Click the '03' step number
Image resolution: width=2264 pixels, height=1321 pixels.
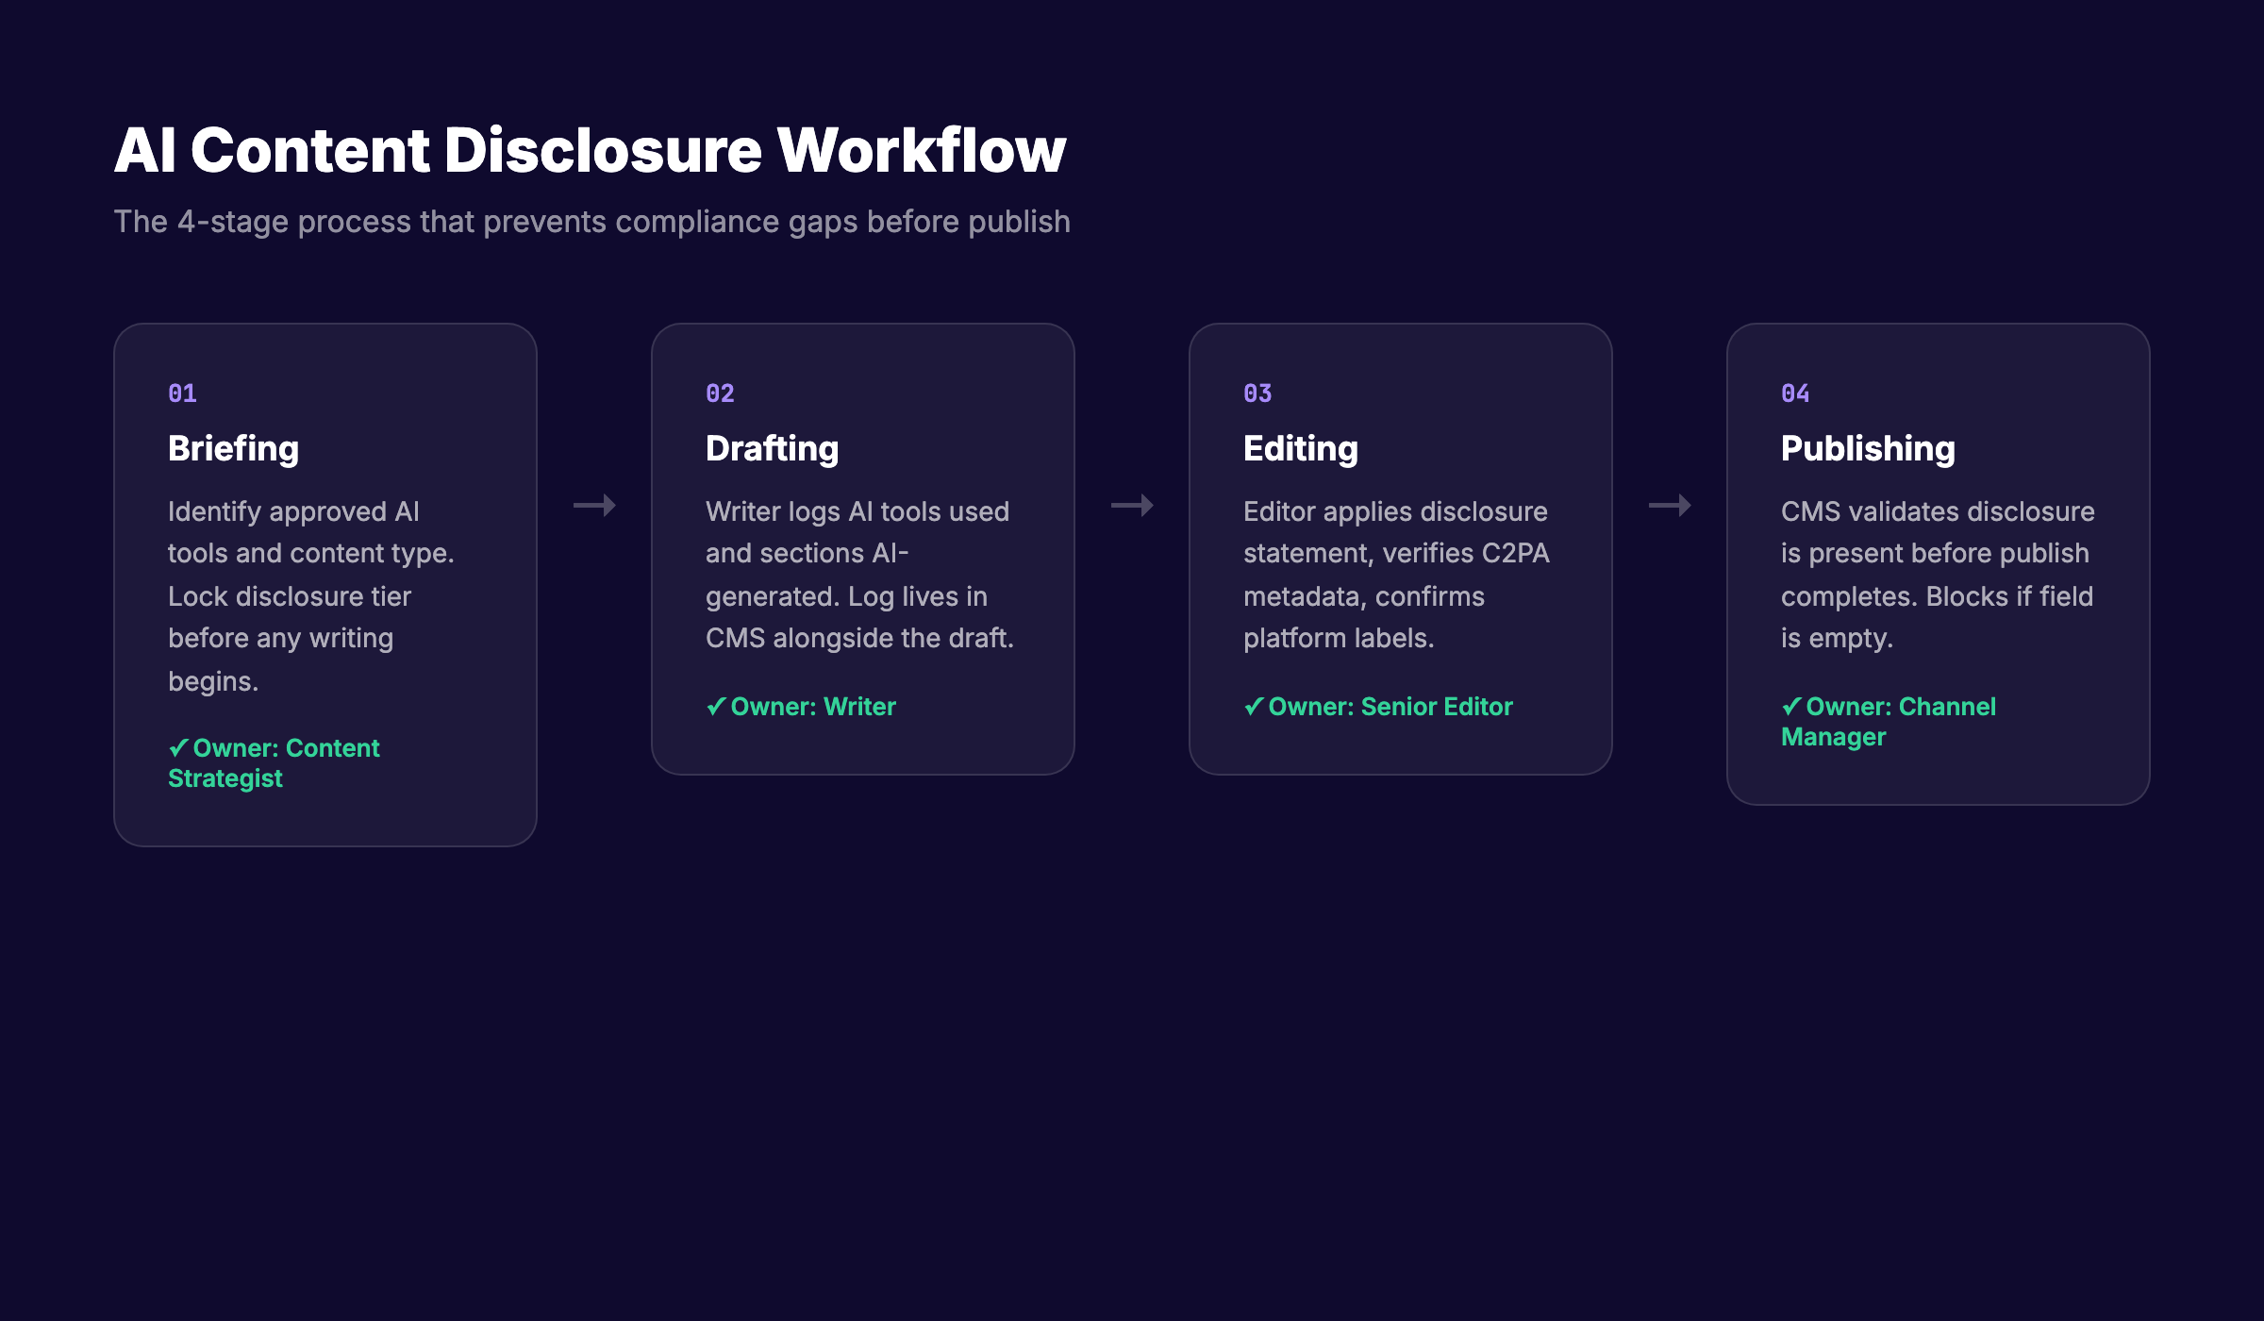click(x=1257, y=393)
